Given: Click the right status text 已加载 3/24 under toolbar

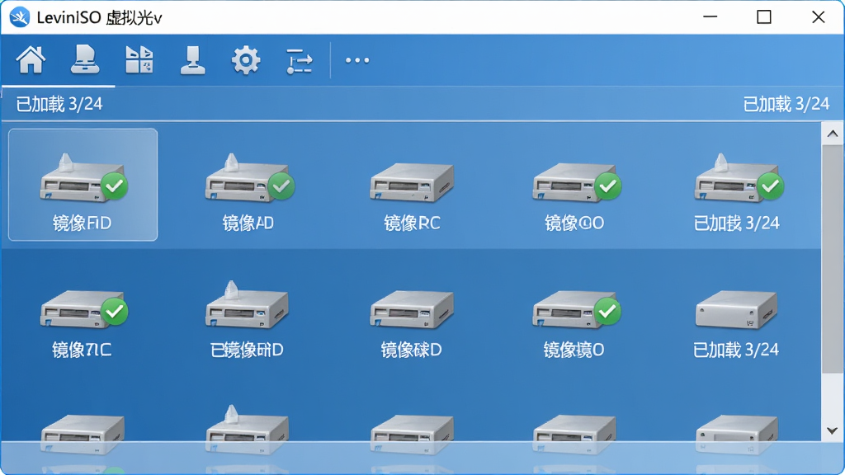Looking at the screenshot, I should point(786,104).
